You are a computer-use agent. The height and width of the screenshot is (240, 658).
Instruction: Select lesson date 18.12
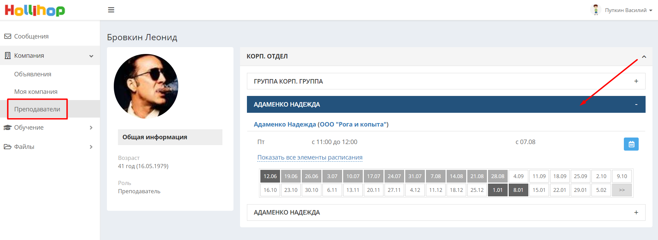pos(456,190)
